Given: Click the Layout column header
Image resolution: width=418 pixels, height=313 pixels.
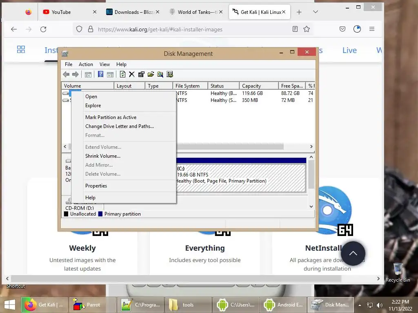Looking at the screenshot, I should [129, 86].
